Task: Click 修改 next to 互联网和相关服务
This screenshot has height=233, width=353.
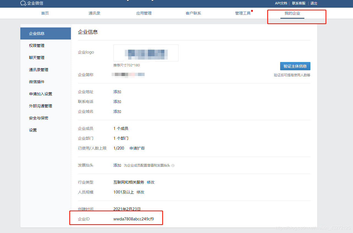Action: click(151, 182)
